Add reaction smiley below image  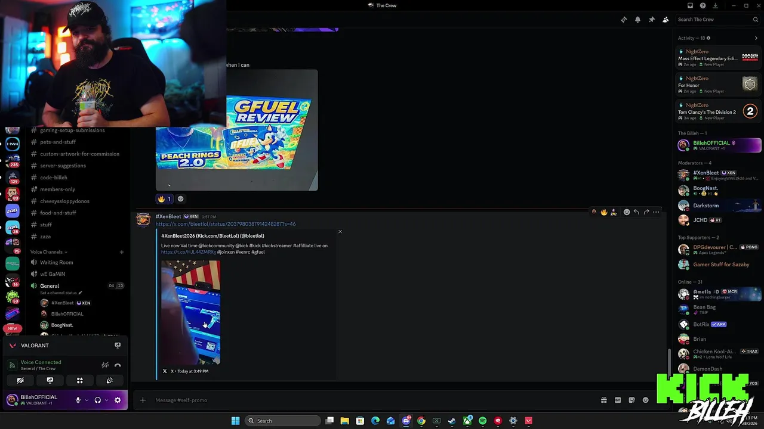tap(180, 199)
